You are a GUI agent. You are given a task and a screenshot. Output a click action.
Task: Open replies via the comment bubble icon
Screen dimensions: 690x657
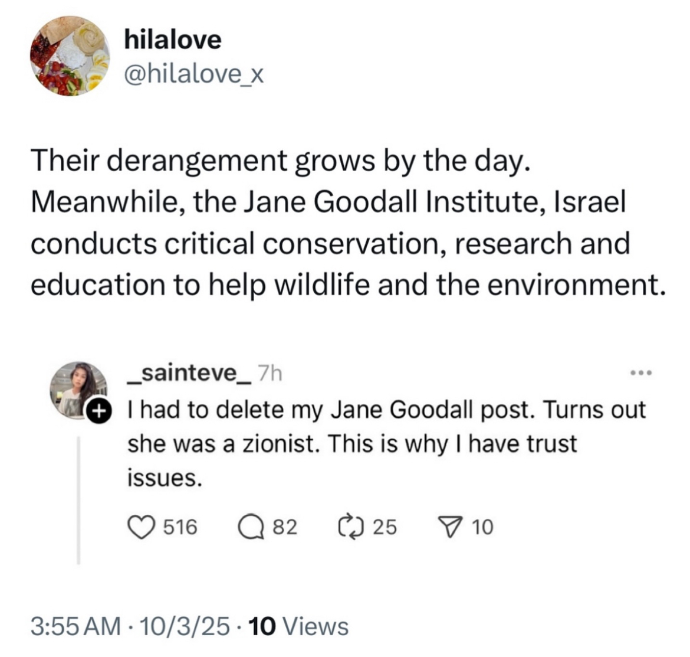click(x=251, y=527)
